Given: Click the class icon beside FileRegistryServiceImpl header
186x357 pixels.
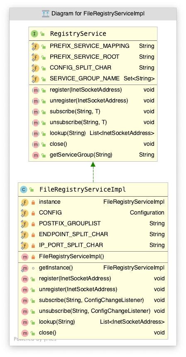Looking at the screenshot, I should point(24,190).
